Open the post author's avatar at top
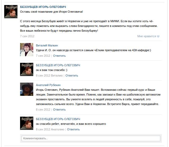Screen dimensions: 169x147 pyautogui.click(x=11, y=12)
